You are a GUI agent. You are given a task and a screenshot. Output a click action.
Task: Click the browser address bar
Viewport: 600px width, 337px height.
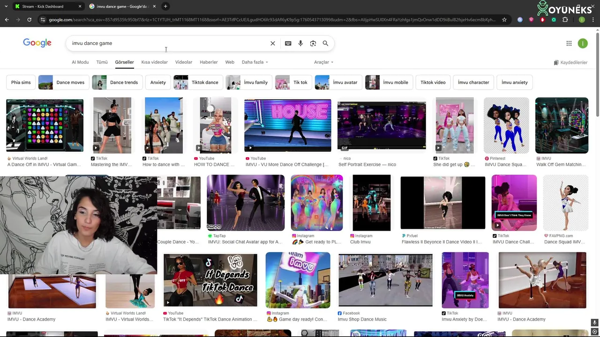tap(272, 20)
